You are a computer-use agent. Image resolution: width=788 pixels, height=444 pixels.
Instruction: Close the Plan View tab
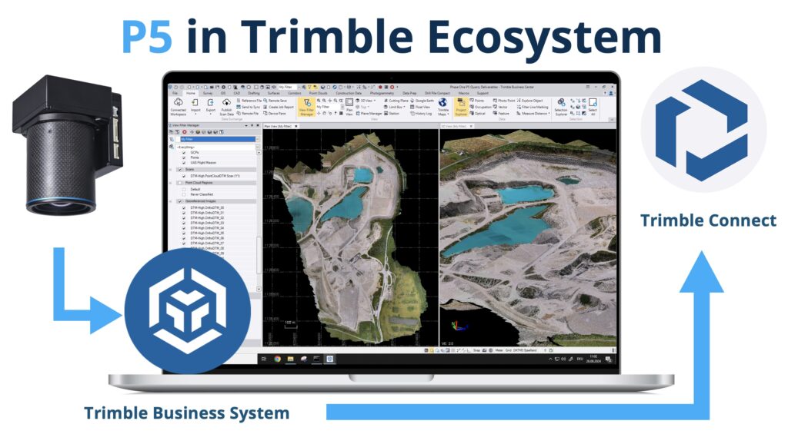pos(296,126)
